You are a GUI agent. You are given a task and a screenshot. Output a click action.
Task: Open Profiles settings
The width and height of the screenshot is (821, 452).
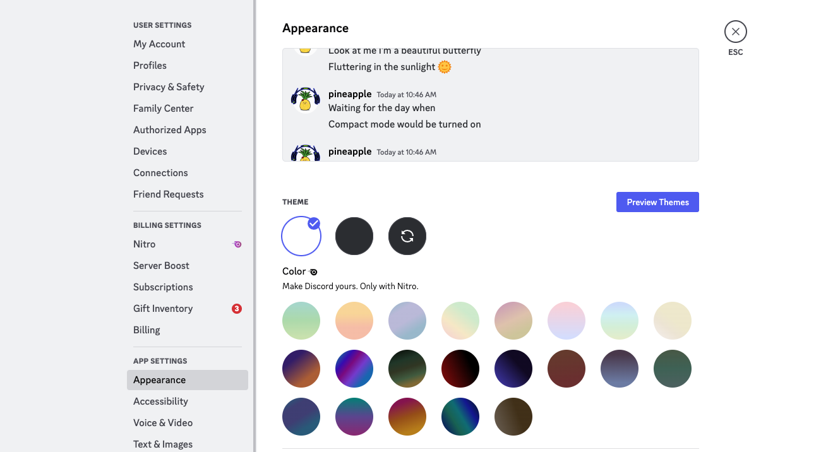click(188, 66)
